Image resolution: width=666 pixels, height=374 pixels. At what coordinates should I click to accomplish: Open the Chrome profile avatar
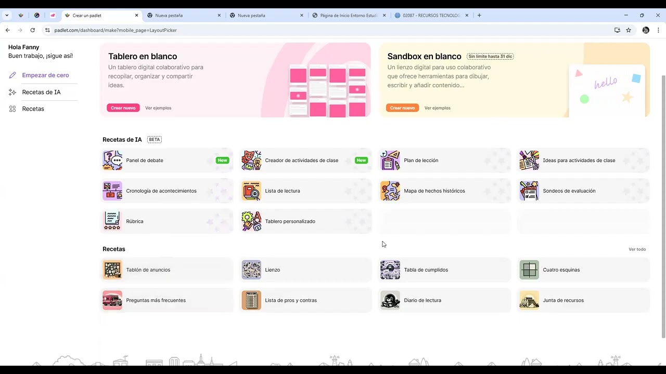646,30
